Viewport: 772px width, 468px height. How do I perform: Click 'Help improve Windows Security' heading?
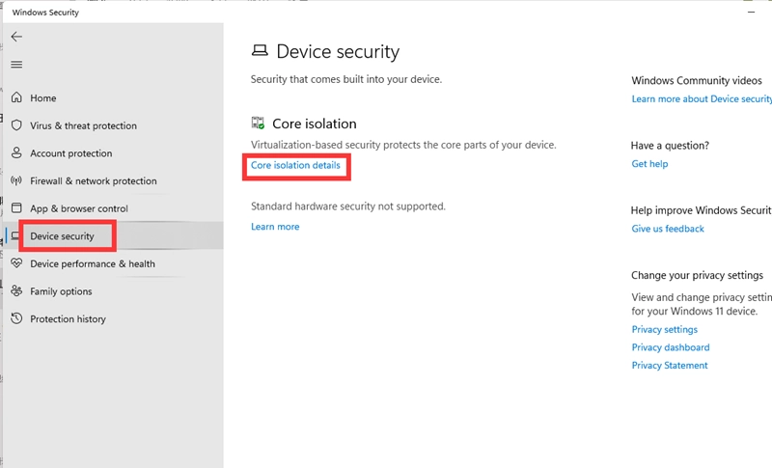(x=702, y=210)
